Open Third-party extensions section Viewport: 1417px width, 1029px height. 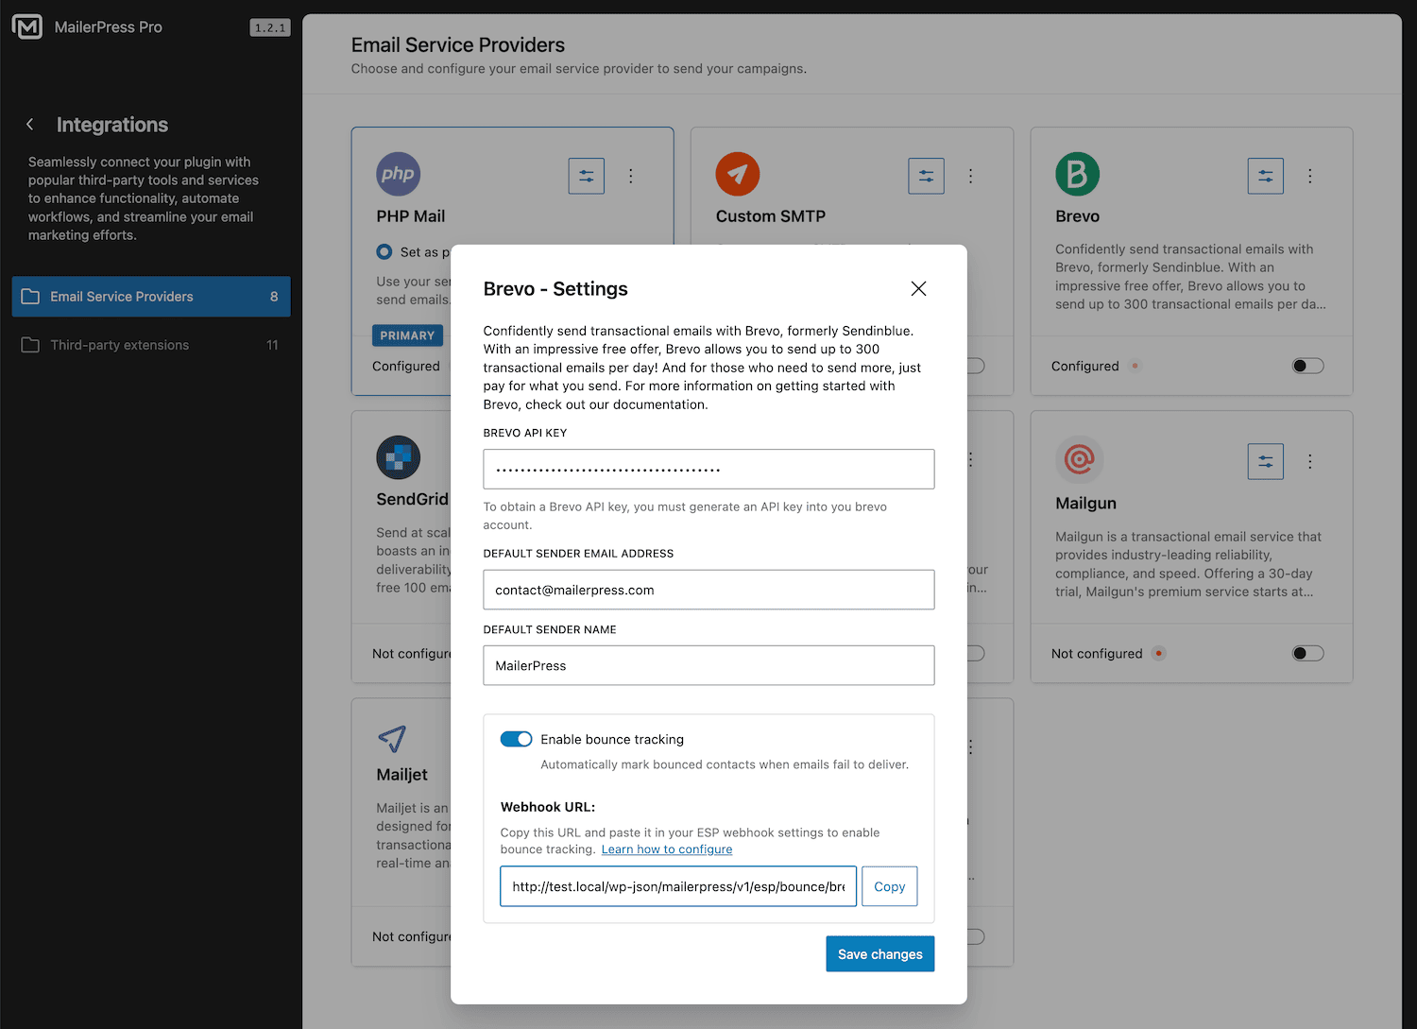tap(120, 344)
